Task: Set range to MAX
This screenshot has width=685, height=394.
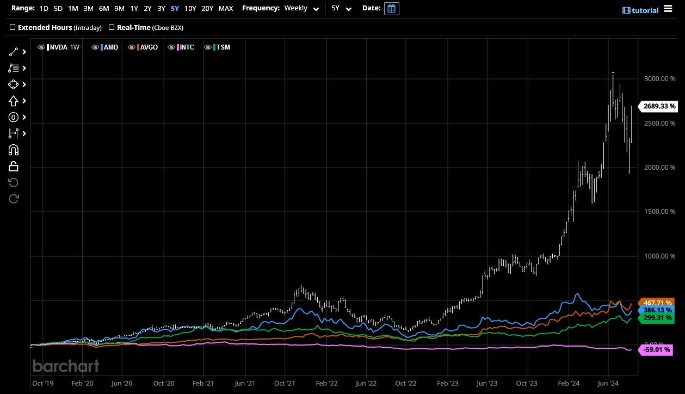Action: tap(226, 9)
